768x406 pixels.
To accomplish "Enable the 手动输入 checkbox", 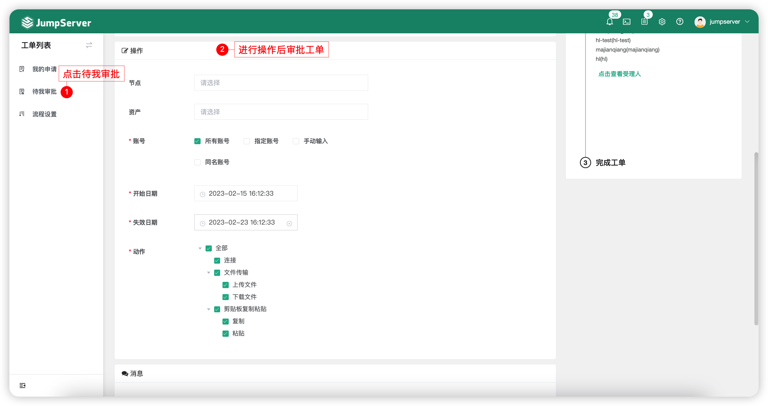I will (x=296, y=141).
